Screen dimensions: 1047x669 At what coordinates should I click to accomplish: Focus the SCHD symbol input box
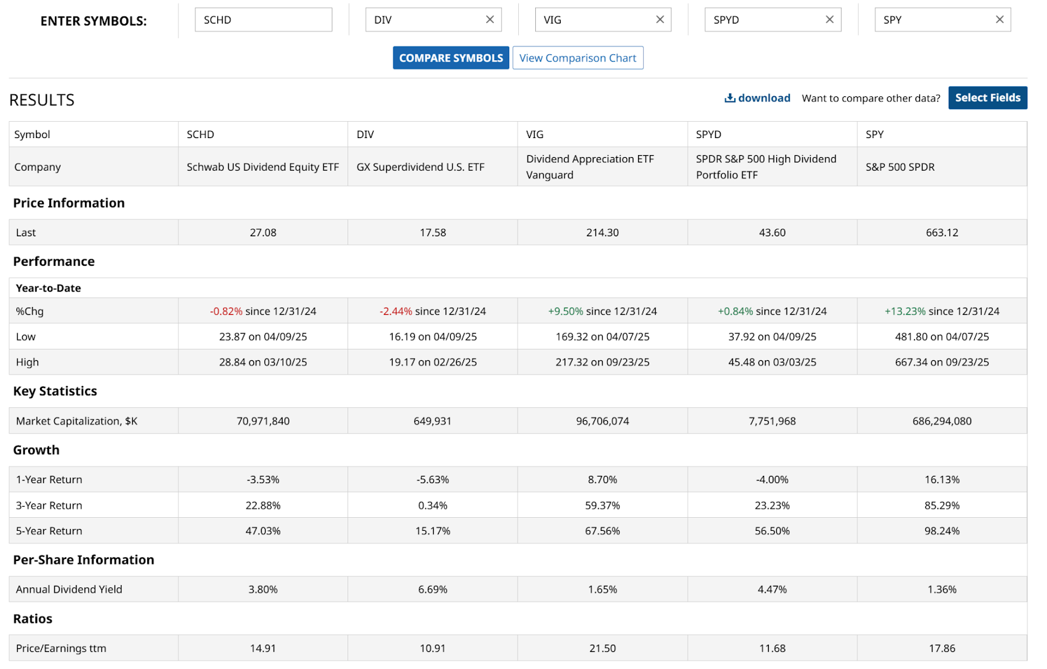click(263, 20)
